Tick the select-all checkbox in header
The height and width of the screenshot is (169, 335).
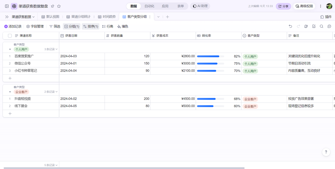10,36
